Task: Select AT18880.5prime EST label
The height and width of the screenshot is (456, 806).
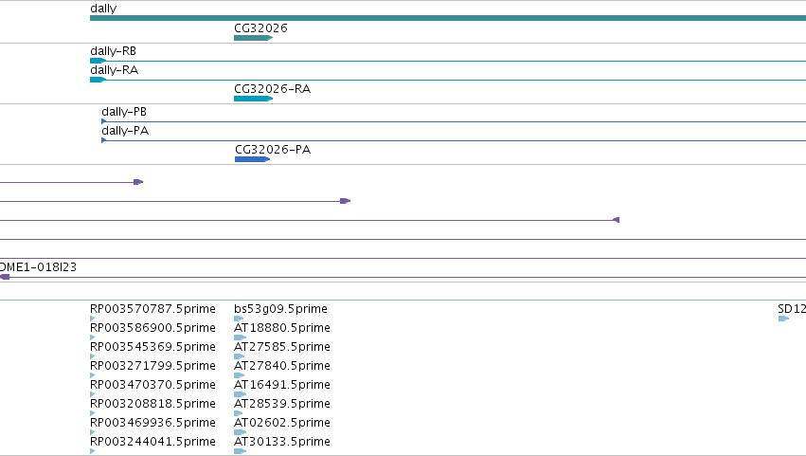Action: pyautogui.click(x=282, y=328)
